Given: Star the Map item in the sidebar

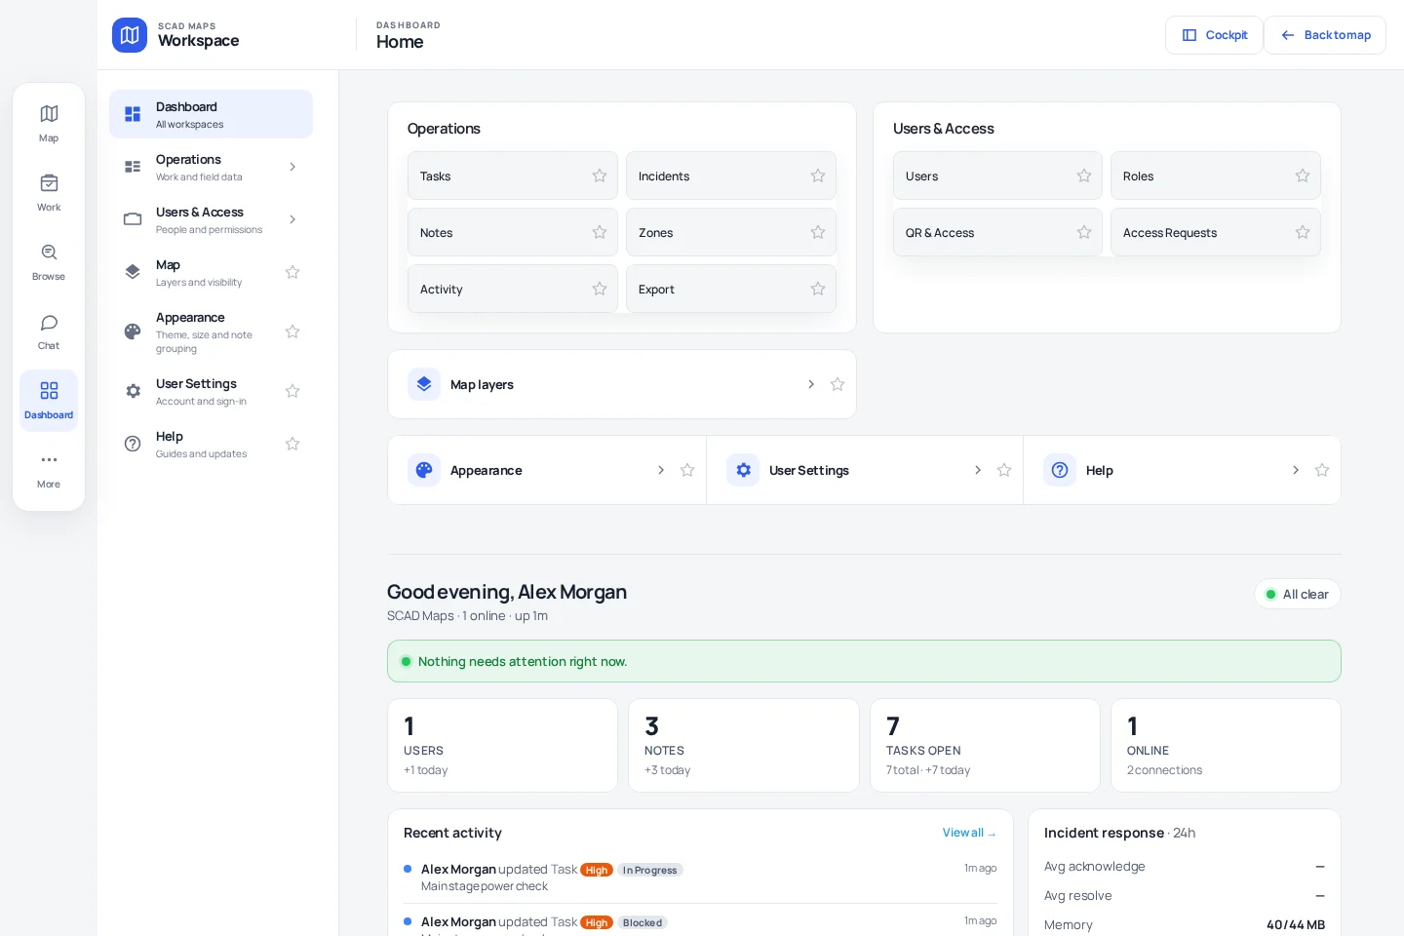Looking at the screenshot, I should (x=292, y=272).
